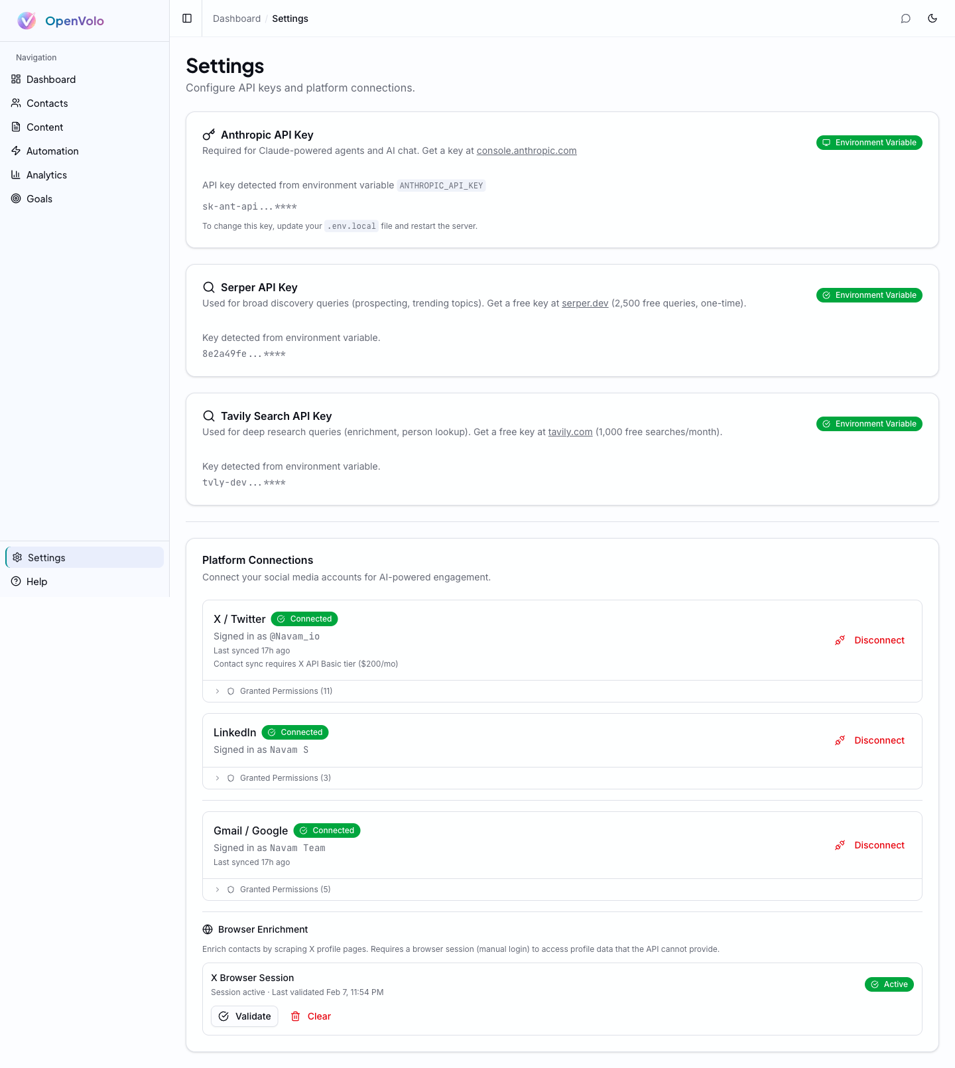Click the Settings gear icon in sidebar

click(x=17, y=558)
